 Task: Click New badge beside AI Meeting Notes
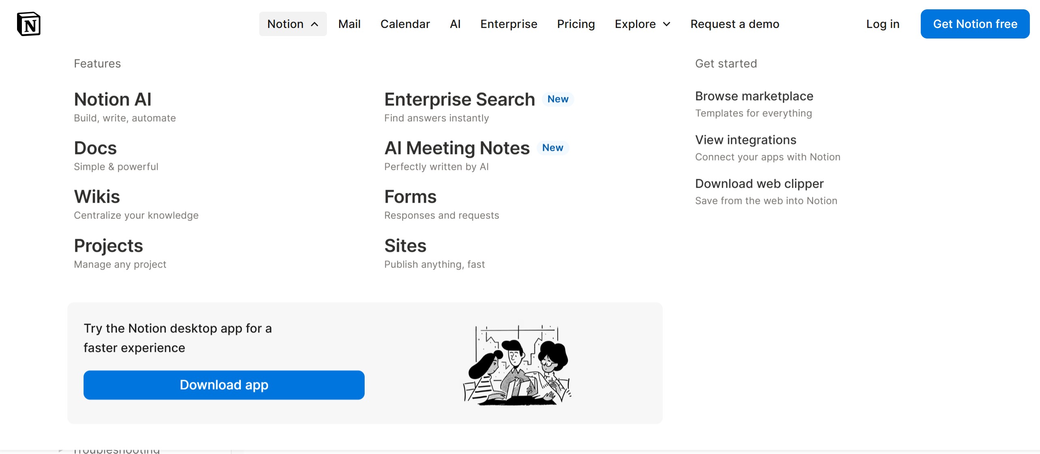tap(552, 148)
